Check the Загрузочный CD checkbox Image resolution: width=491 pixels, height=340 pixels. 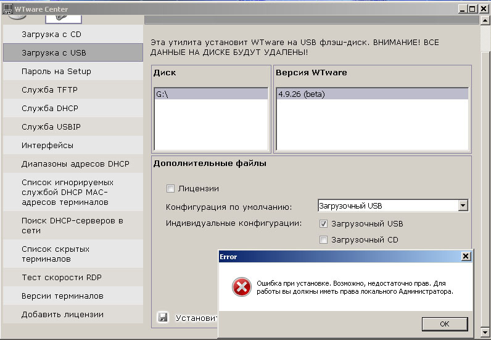pyautogui.click(x=323, y=239)
